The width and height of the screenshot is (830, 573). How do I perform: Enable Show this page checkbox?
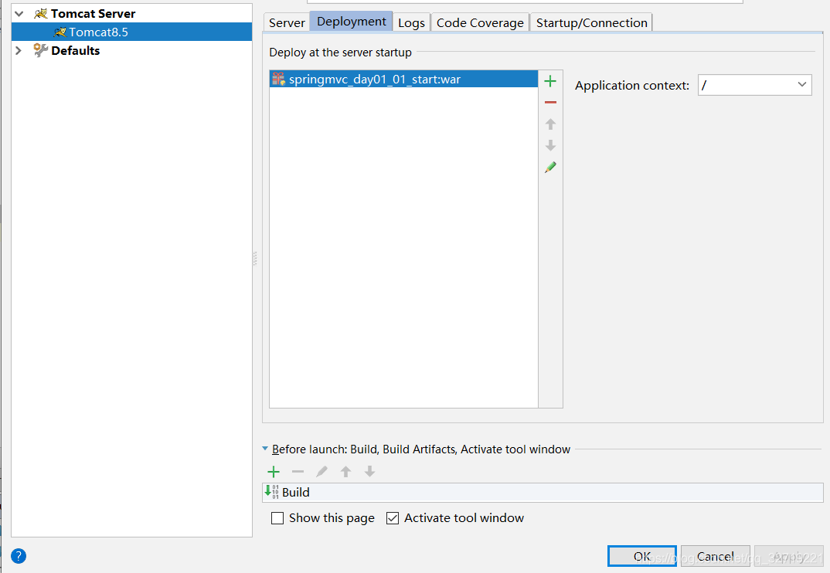[277, 518]
